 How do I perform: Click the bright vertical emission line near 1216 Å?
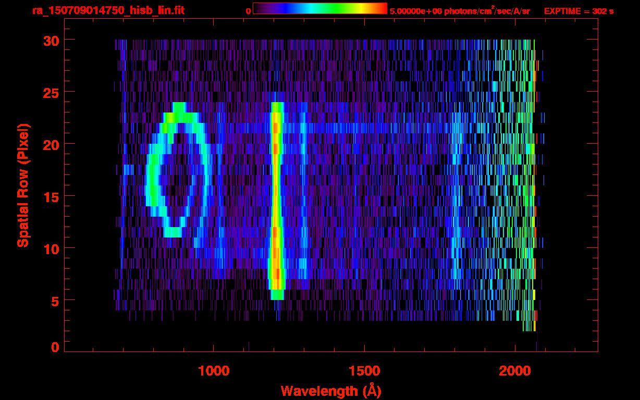click(x=276, y=201)
